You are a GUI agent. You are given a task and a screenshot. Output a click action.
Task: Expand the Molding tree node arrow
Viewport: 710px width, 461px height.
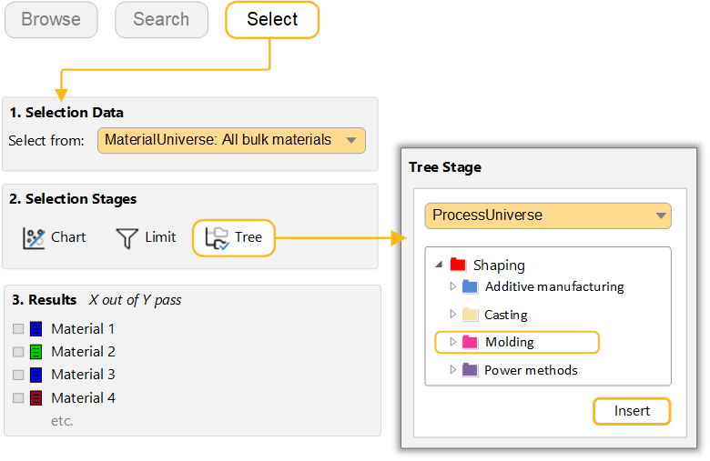(453, 342)
